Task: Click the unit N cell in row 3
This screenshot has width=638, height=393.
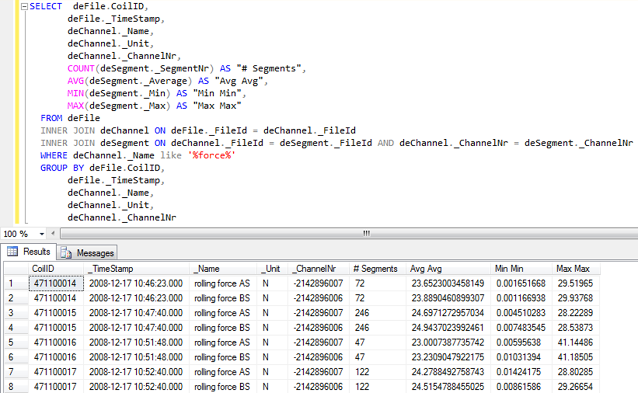Action: click(x=274, y=313)
